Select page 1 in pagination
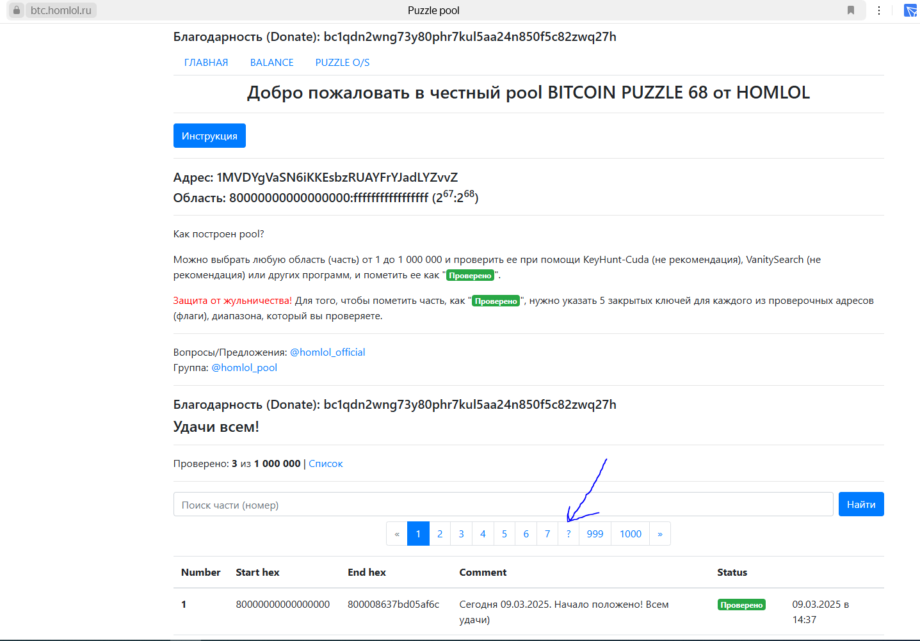 click(x=418, y=534)
